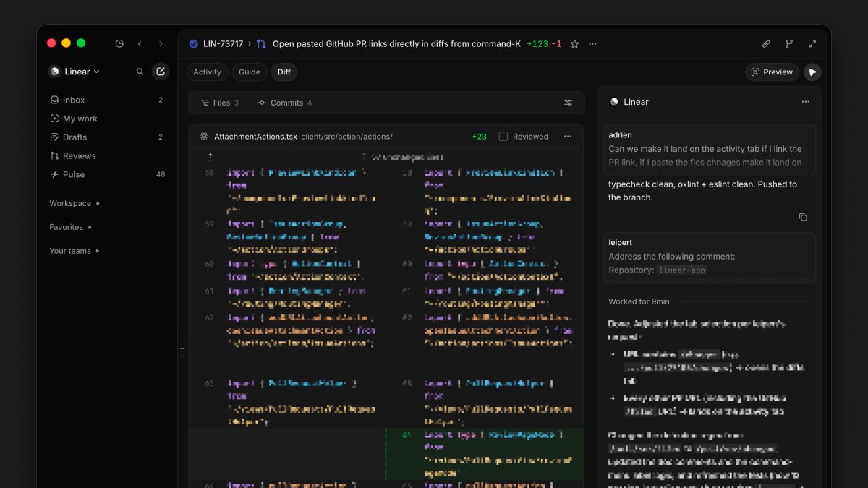Click diff line number 63
The height and width of the screenshot is (488, 868).
pyautogui.click(x=210, y=384)
